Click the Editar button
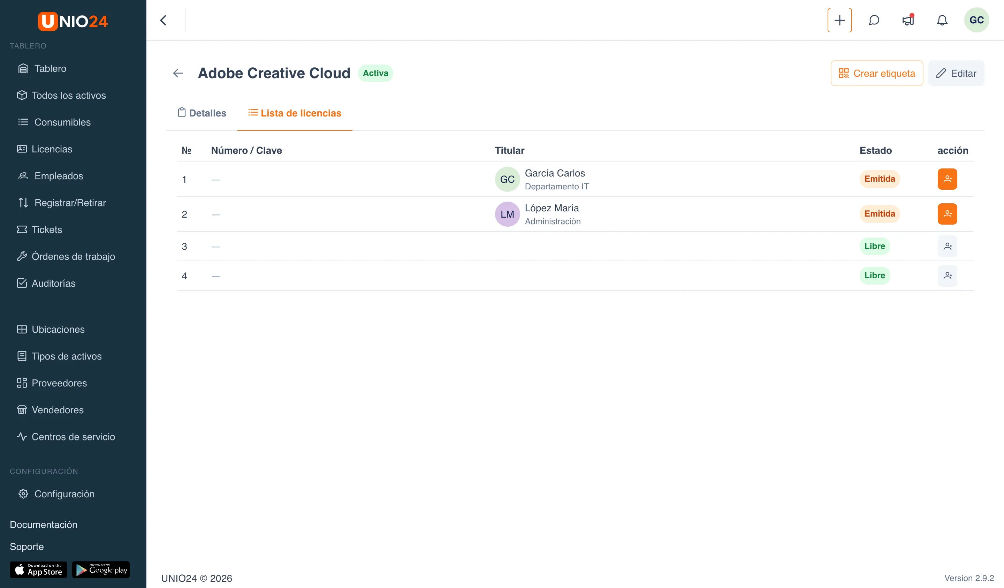Screen dimensions: 1004x588 tap(956, 73)
